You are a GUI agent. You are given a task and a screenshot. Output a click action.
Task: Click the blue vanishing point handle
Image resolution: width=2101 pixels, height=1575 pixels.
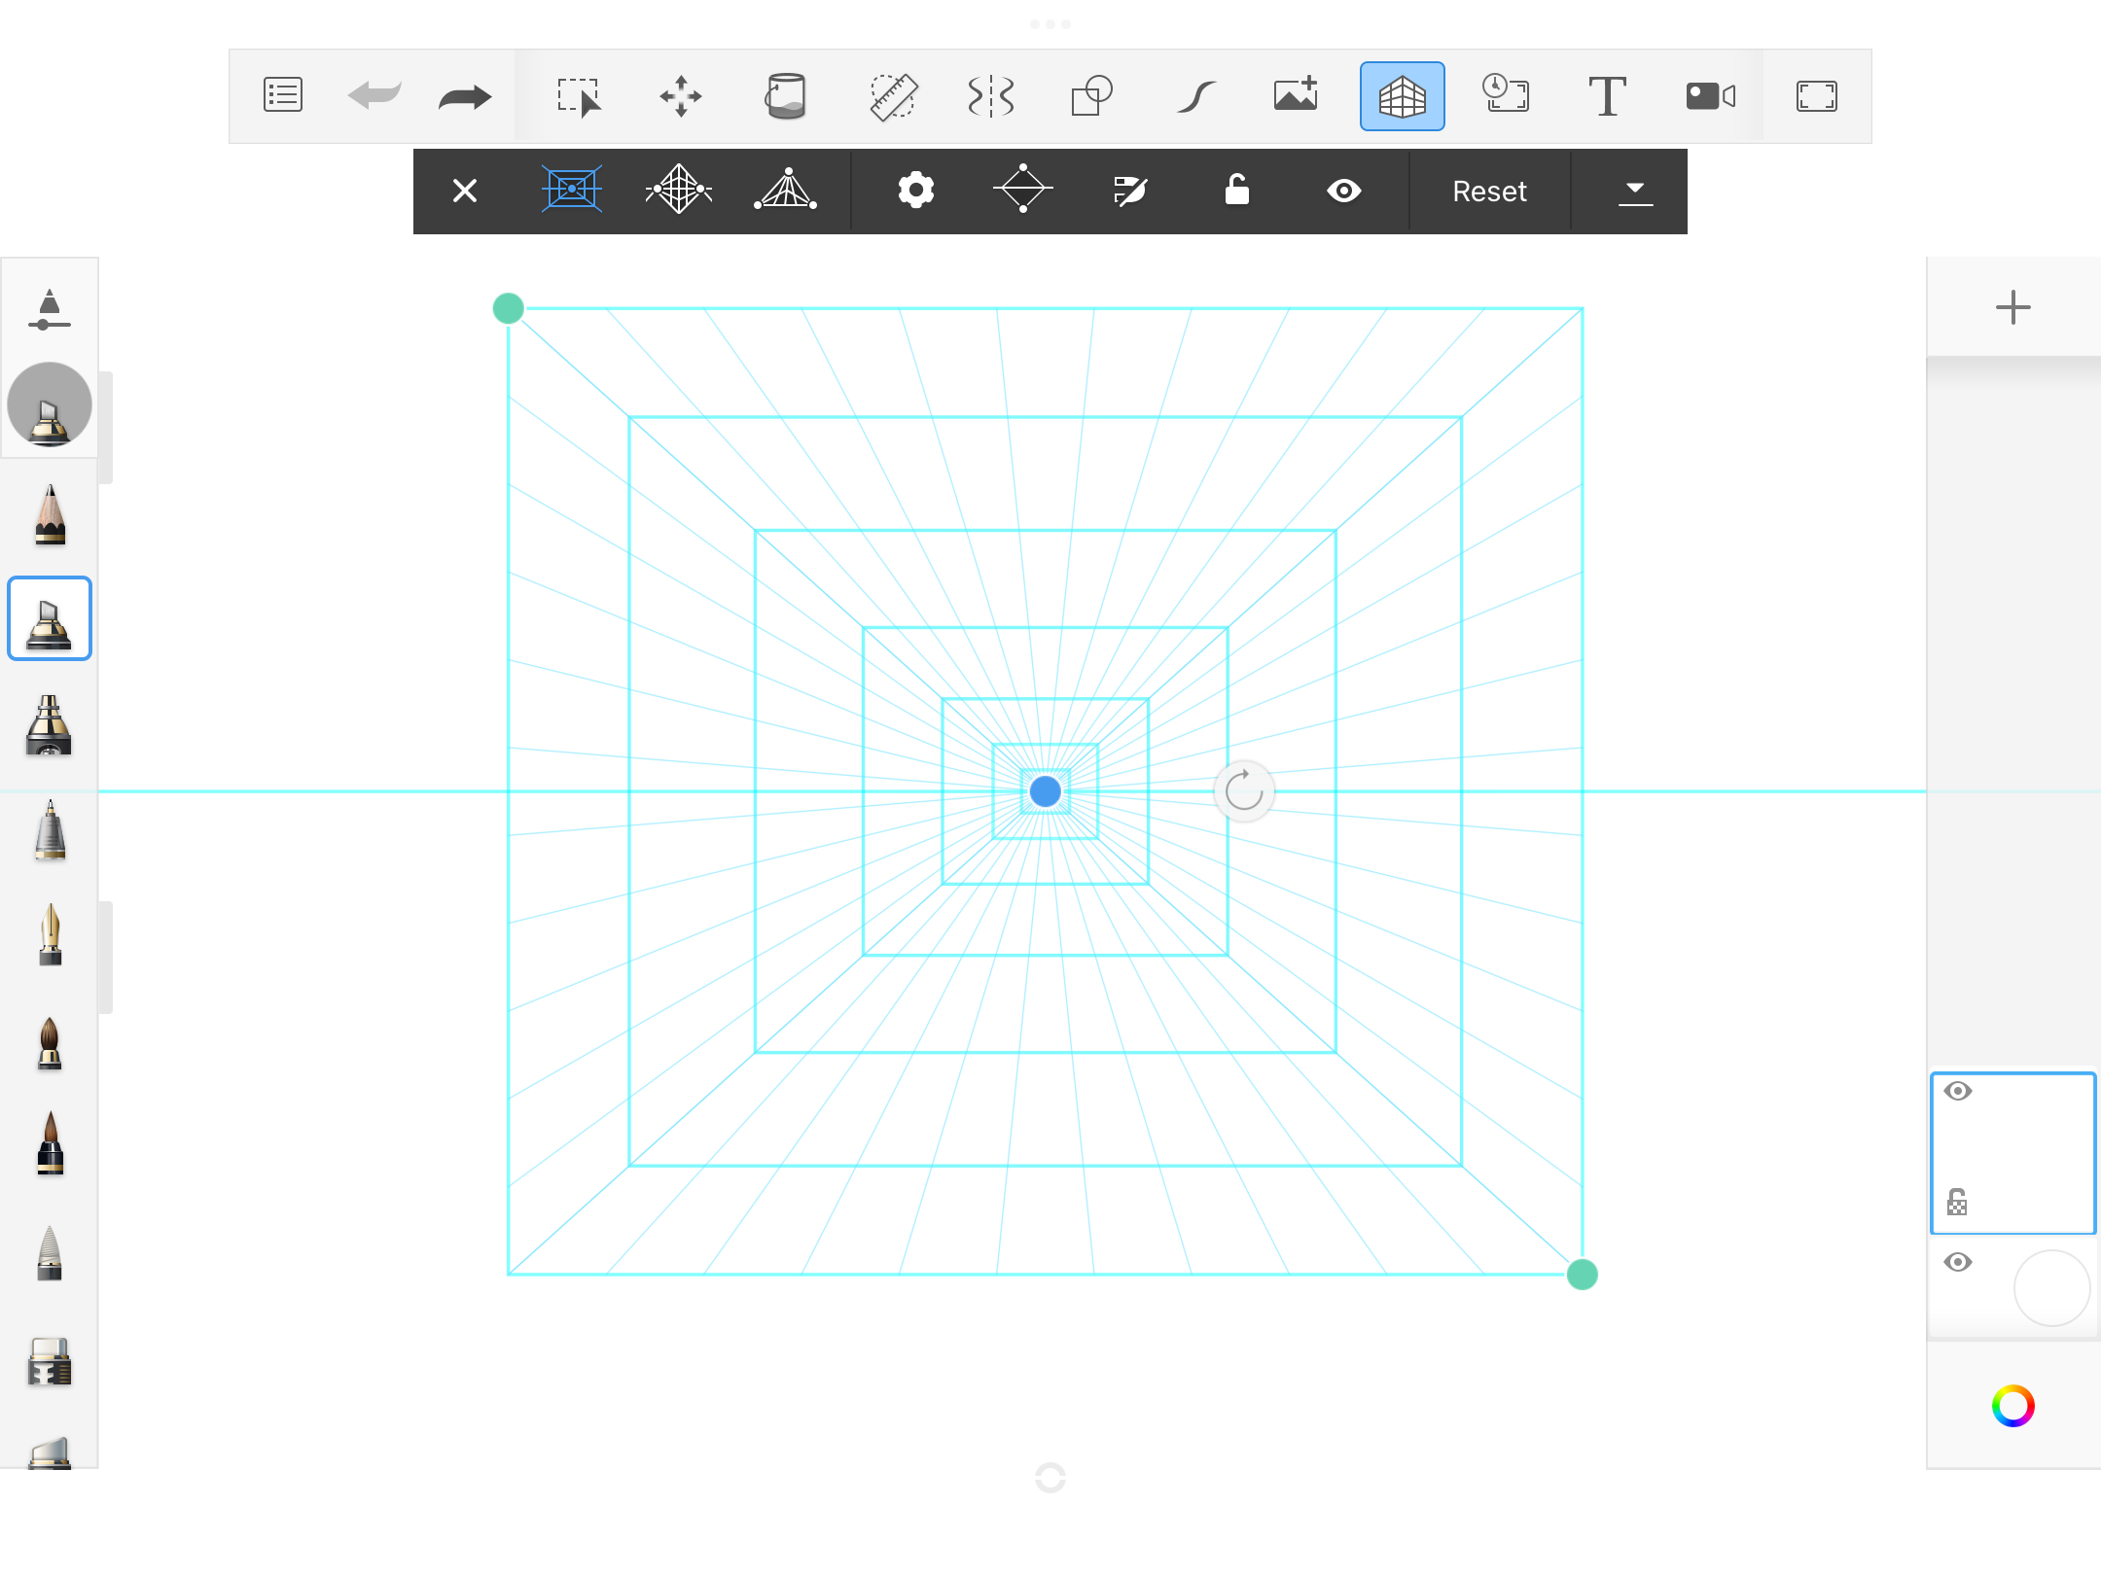(x=1046, y=791)
